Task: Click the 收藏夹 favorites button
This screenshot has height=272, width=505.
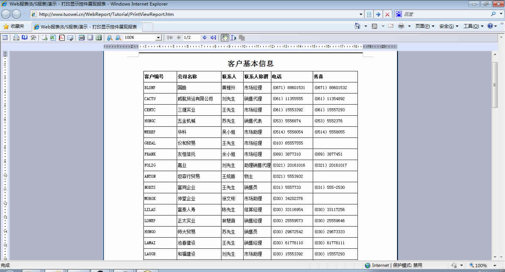Action: point(14,26)
